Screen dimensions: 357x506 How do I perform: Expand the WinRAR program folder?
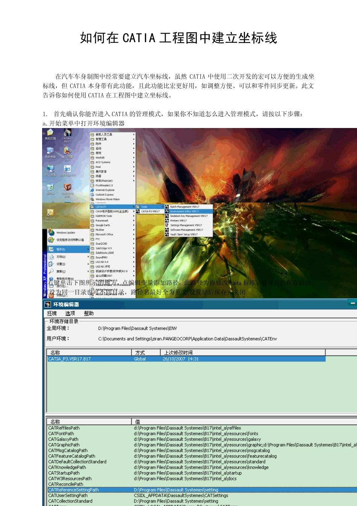coord(113,158)
